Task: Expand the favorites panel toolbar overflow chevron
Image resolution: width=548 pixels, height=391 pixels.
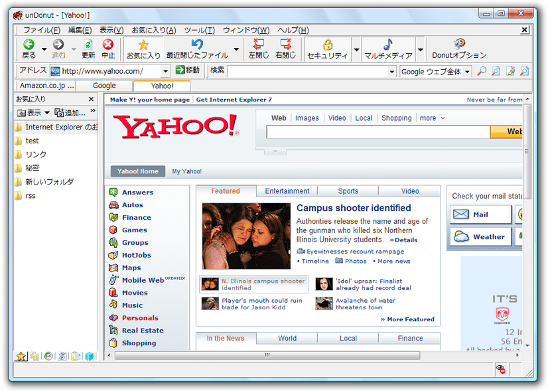Action: click(x=93, y=111)
